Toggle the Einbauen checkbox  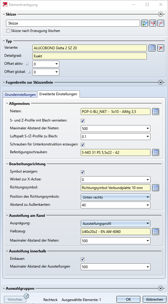pyautogui.click(x=83, y=259)
